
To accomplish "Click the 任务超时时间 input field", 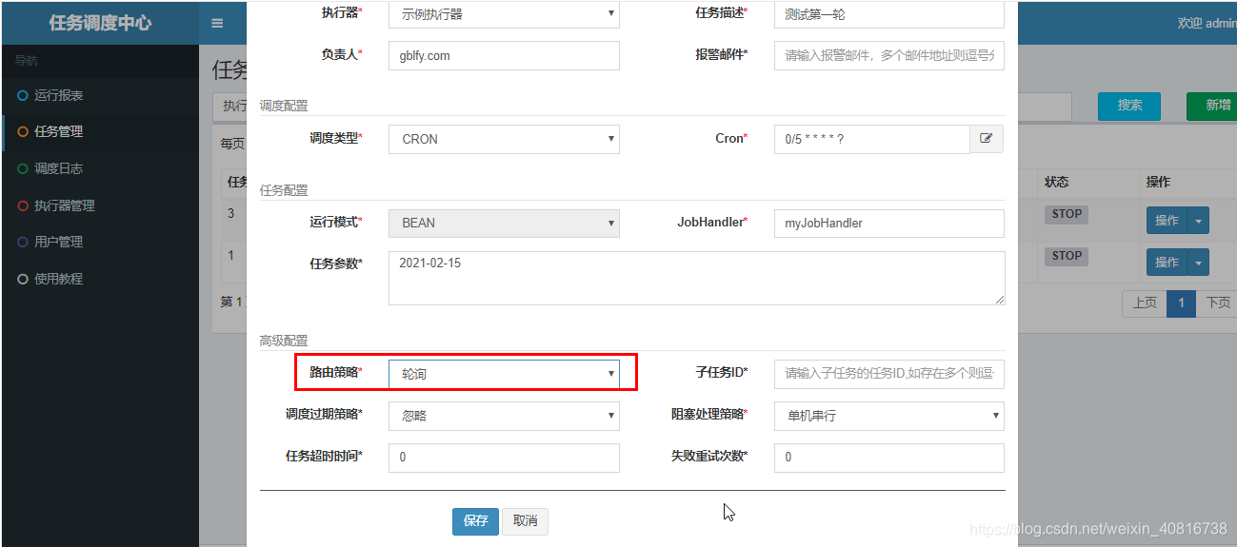I will coord(504,458).
